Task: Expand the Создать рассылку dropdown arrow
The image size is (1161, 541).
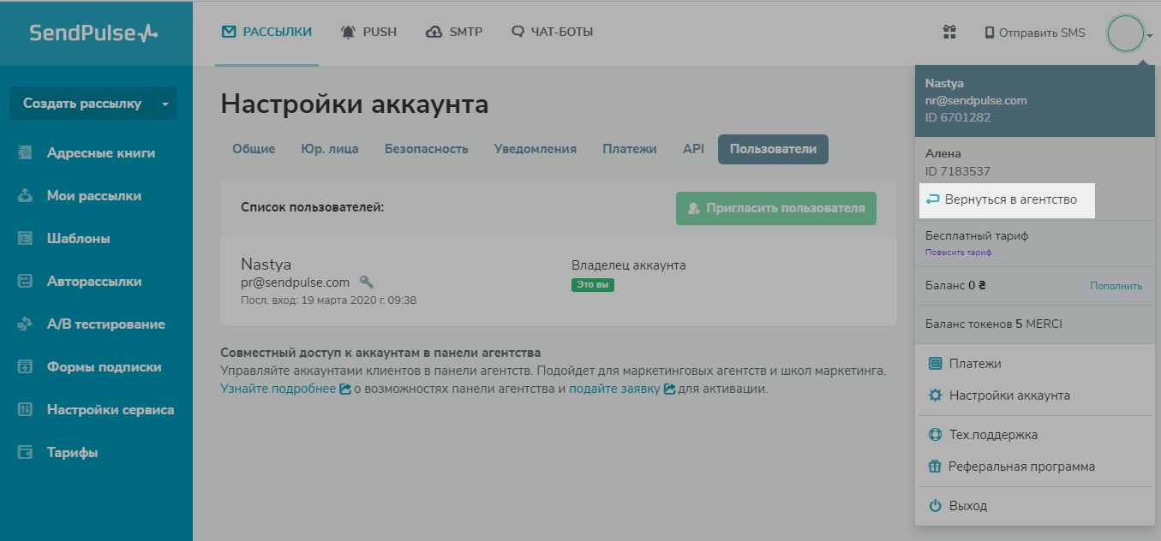Action: click(x=165, y=102)
